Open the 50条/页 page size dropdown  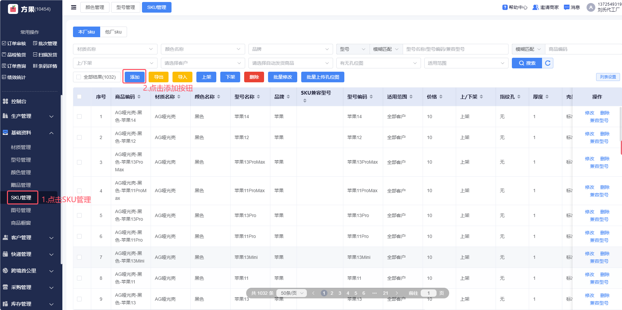[x=292, y=293]
